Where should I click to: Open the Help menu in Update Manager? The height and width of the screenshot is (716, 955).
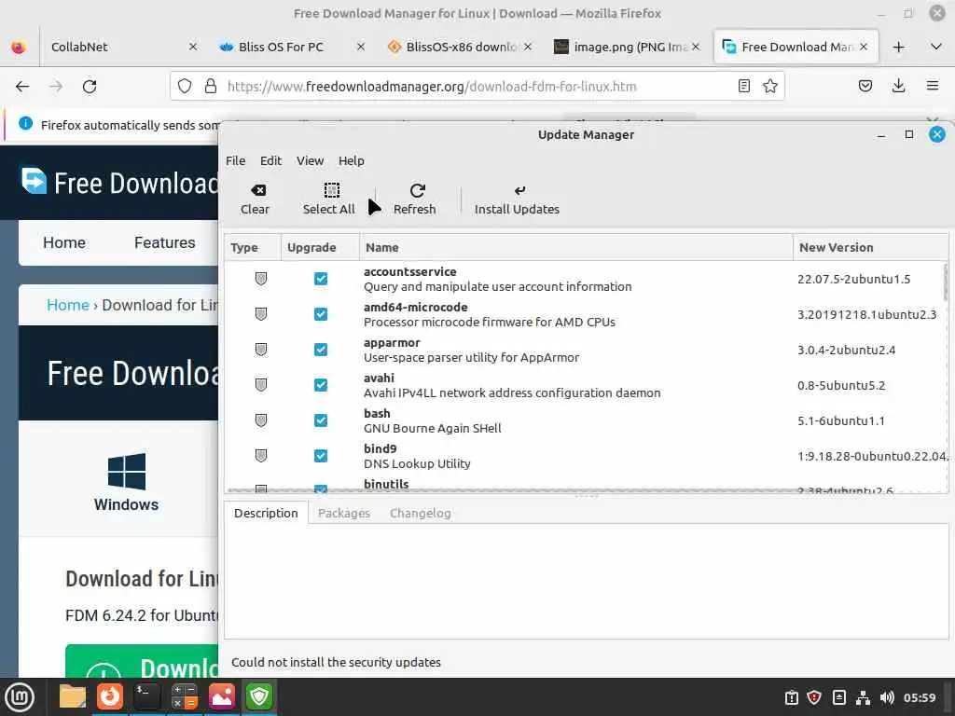click(x=352, y=160)
